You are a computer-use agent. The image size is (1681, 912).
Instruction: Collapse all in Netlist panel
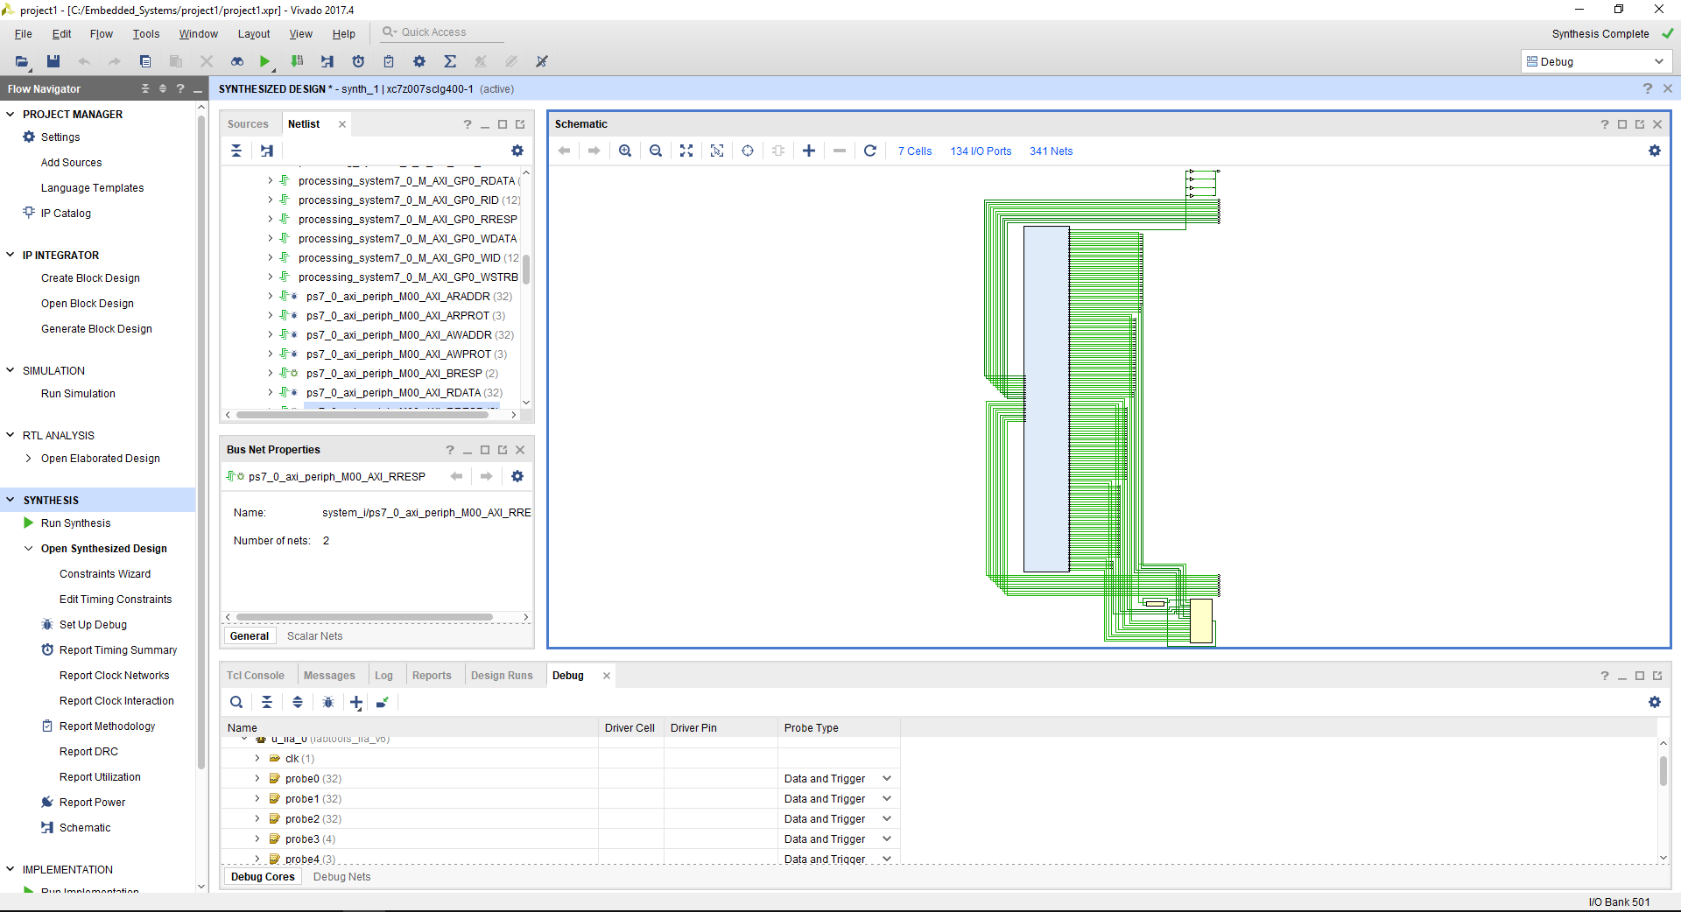[236, 151]
